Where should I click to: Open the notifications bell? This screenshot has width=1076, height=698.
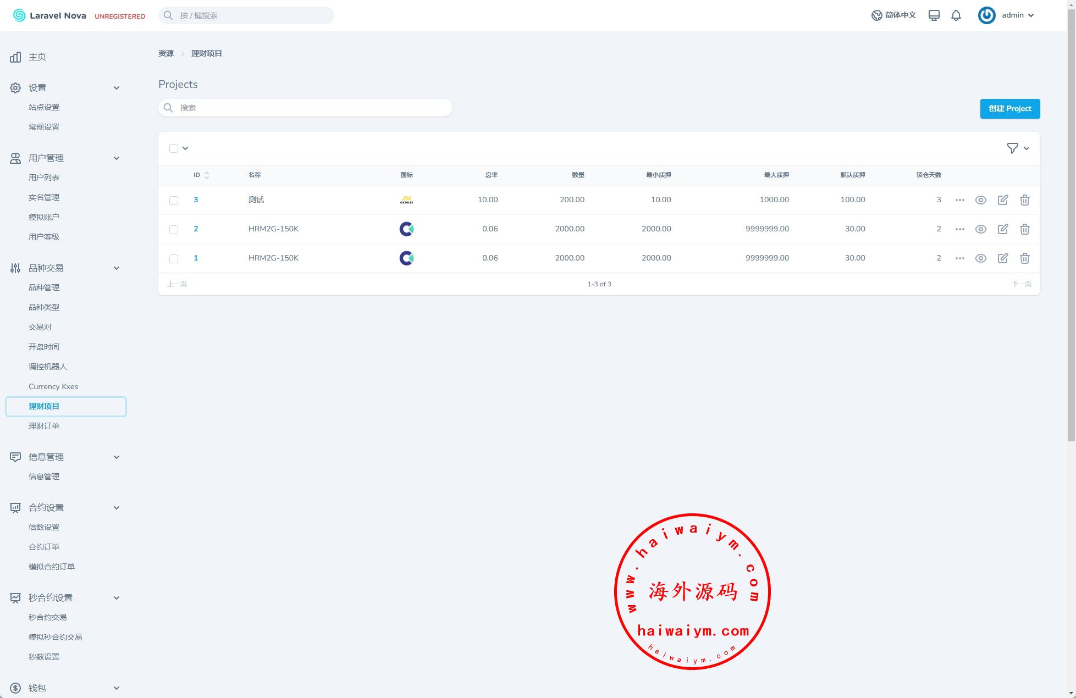coord(956,15)
